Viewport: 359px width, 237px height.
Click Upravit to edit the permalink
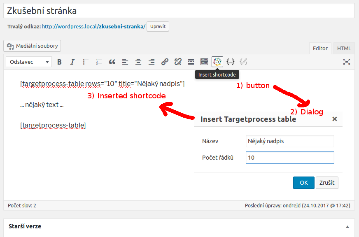coord(158,26)
